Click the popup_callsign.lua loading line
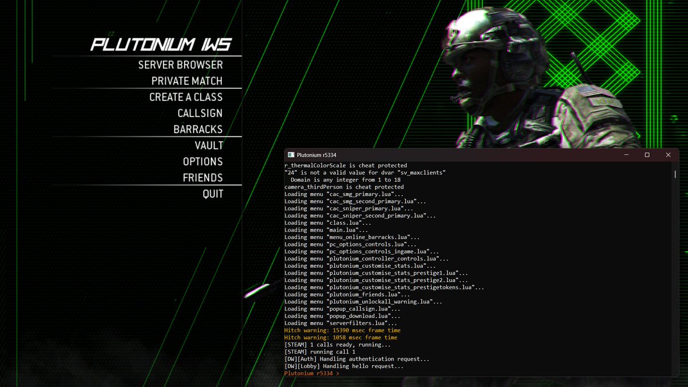 [x=342, y=309]
